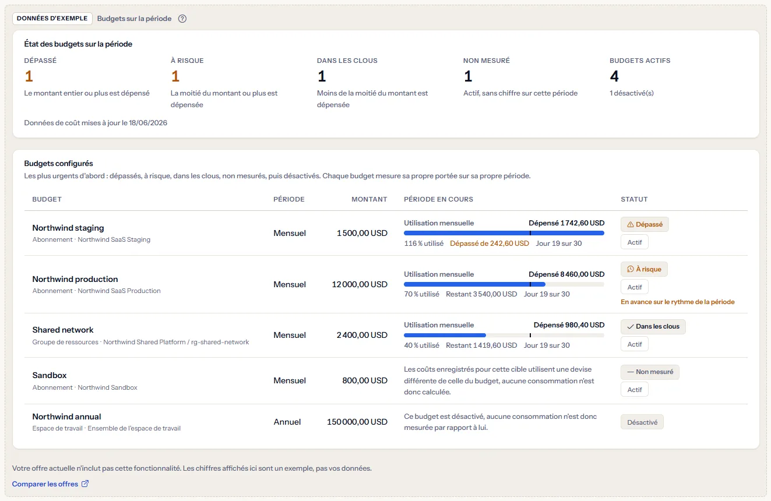Click the À RISQUE summary label

click(x=187, y=61)
